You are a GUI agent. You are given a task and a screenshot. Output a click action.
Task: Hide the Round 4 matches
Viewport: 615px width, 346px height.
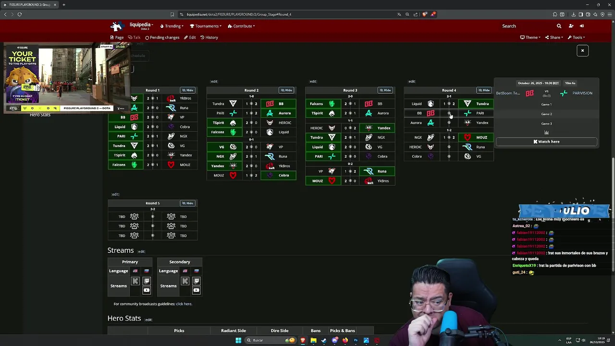click(x=484, y=90)
